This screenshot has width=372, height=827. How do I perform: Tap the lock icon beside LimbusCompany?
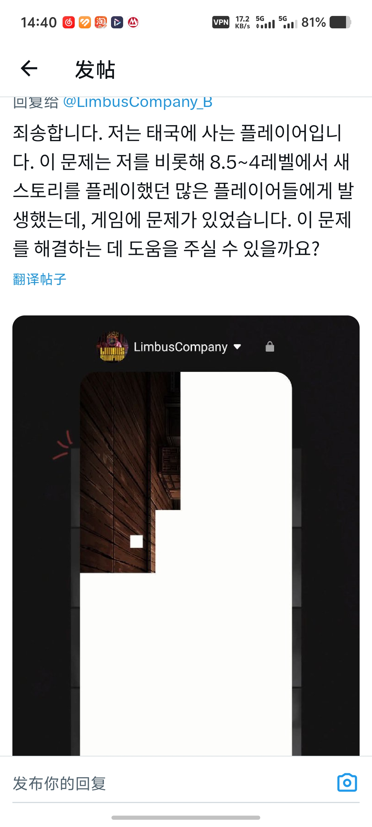tap(270, 347)
